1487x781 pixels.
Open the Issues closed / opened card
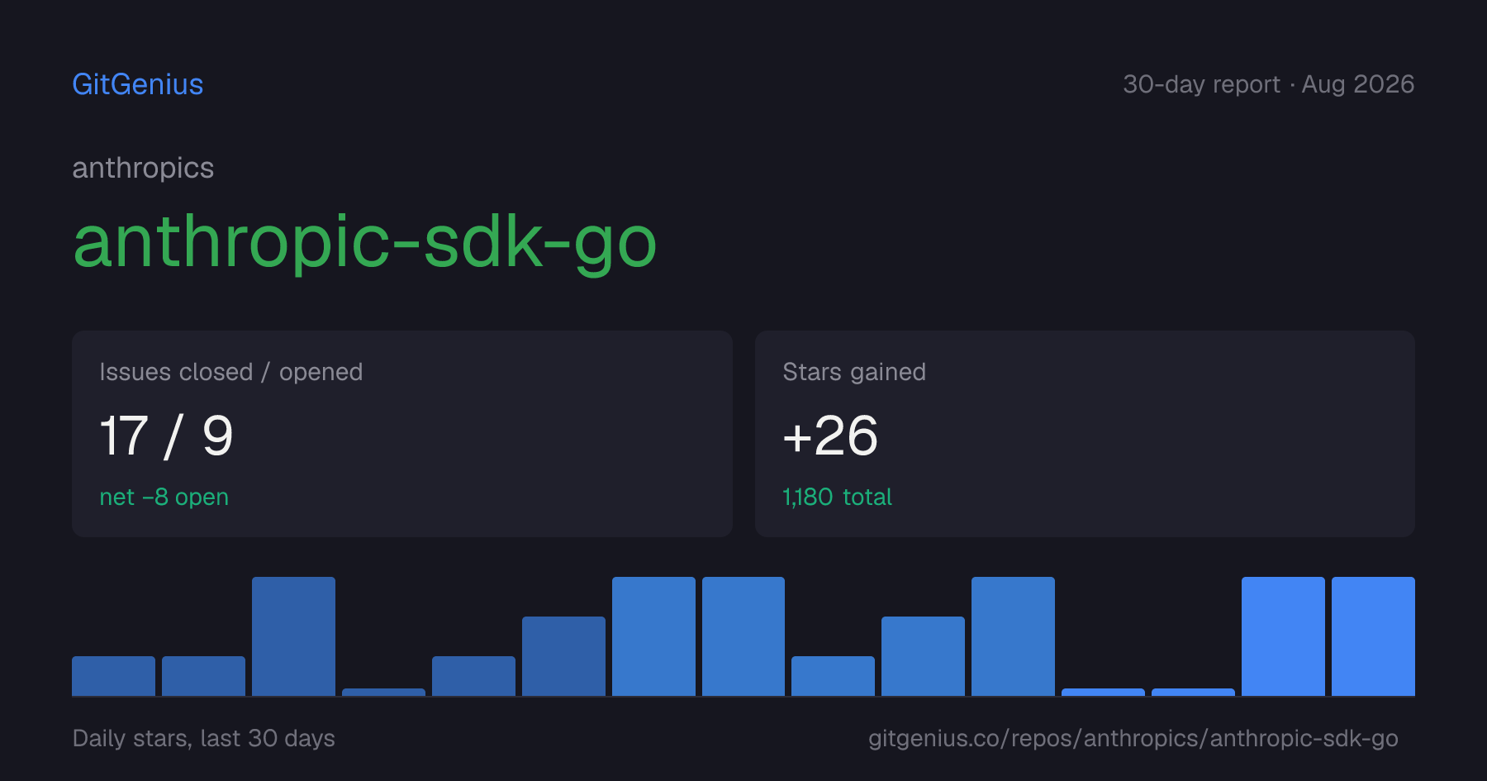coord(402,434)
